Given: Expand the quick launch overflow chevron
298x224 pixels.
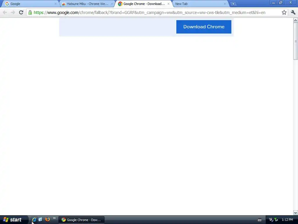Looking at the screenshot, I should pos(54,218).
